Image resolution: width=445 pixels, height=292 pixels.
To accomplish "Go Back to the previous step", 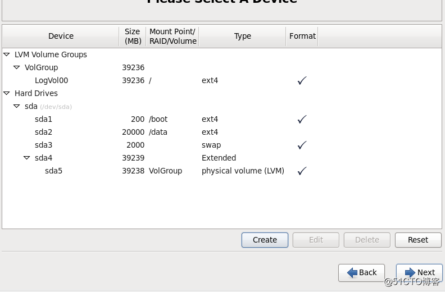I will tap(362, 273).
